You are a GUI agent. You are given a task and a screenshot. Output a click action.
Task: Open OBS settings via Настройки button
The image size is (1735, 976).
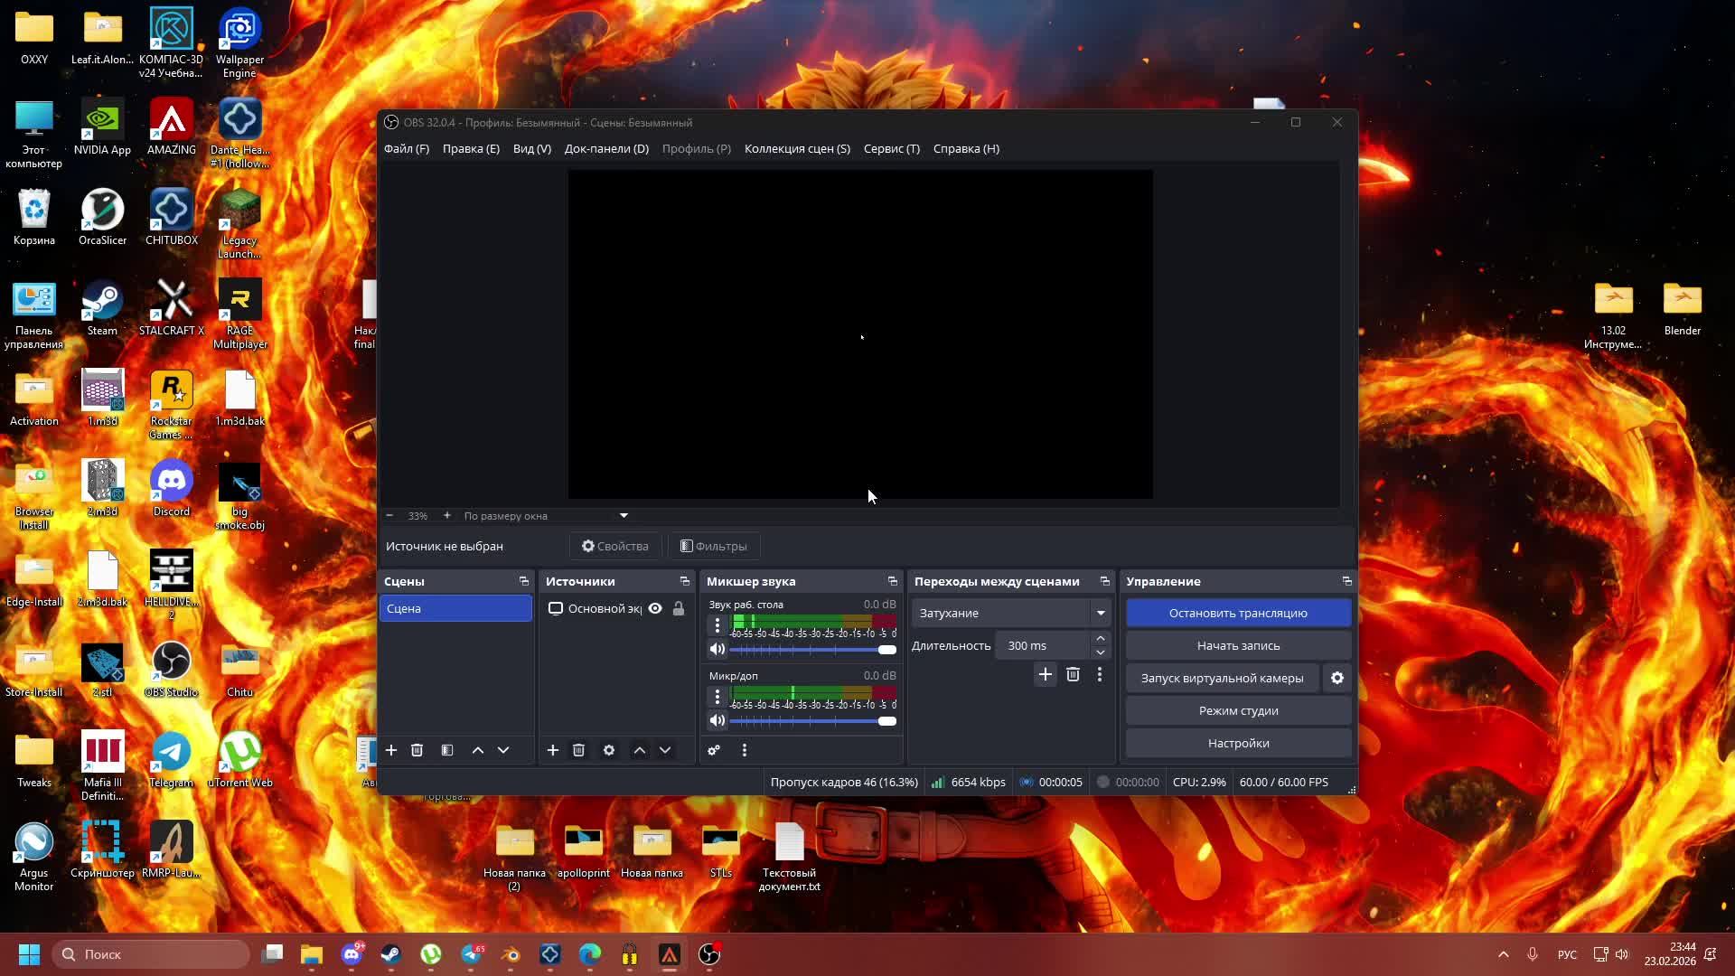[x=1238, y=743]
